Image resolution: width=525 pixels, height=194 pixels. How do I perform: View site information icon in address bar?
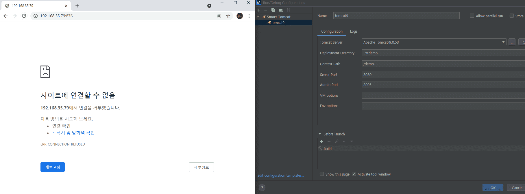(x=36, y=16)
